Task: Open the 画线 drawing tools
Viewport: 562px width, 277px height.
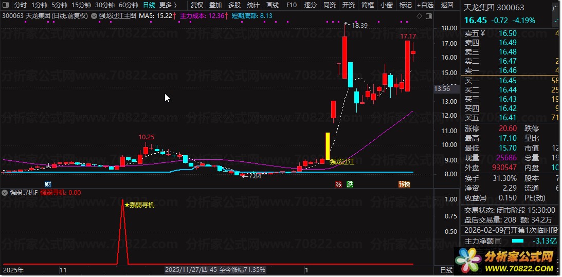Action: tap(273, 5)
